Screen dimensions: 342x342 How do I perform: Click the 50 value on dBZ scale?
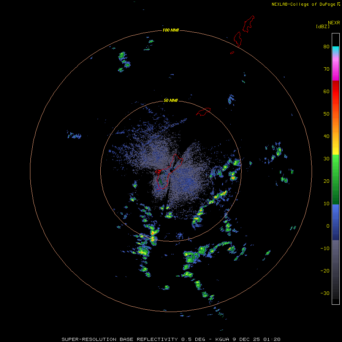tap(326, 114)
